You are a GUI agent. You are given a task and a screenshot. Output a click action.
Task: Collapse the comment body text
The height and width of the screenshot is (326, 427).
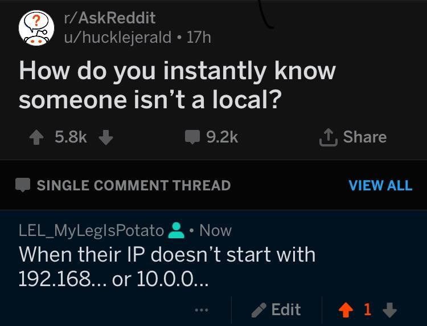[x=167, y=267]
